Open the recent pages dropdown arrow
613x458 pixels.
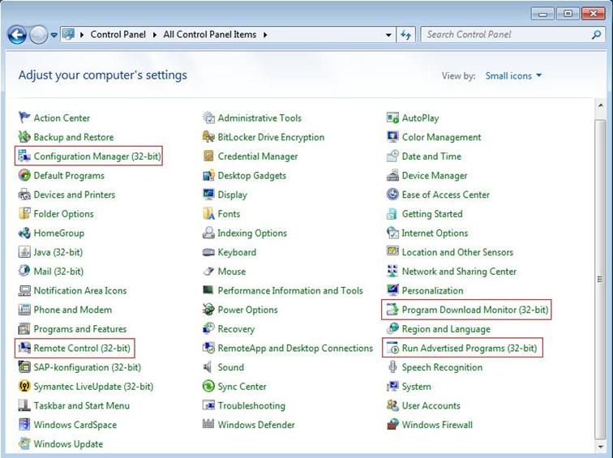54,35
